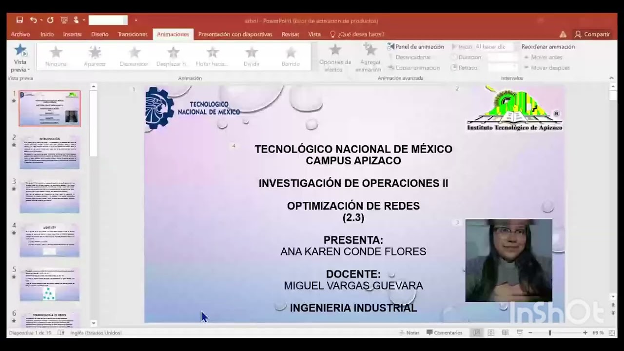
Task: Open the Archivo menu
Action: 20,34
